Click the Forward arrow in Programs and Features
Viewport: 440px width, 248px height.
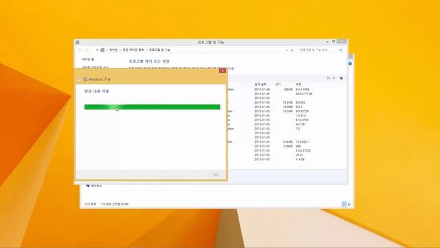click(87, 50)
